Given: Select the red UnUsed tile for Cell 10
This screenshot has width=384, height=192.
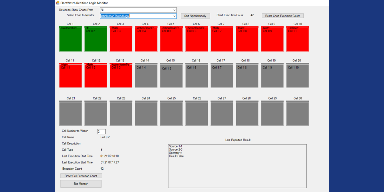Looking at the screenshot, I should point(297,39).
